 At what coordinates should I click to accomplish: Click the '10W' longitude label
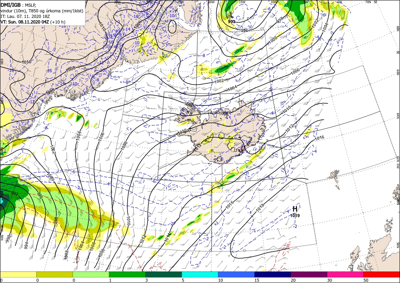(274, 2)
